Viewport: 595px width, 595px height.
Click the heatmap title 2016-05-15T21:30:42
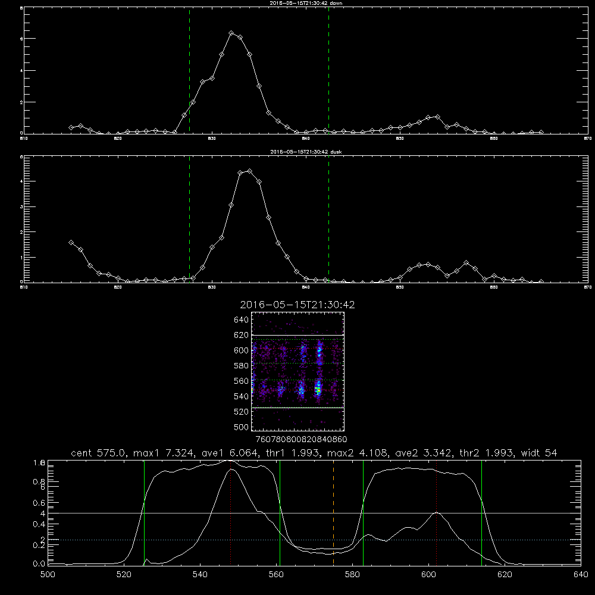pos(297,305)
